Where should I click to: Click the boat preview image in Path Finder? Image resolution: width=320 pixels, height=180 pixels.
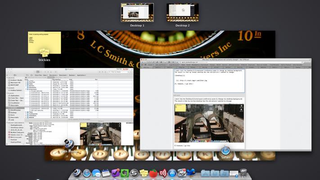[100, 134]
